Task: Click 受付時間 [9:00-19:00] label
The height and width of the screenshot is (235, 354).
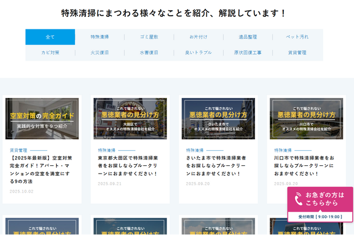Action: click(x=320, y=217)
